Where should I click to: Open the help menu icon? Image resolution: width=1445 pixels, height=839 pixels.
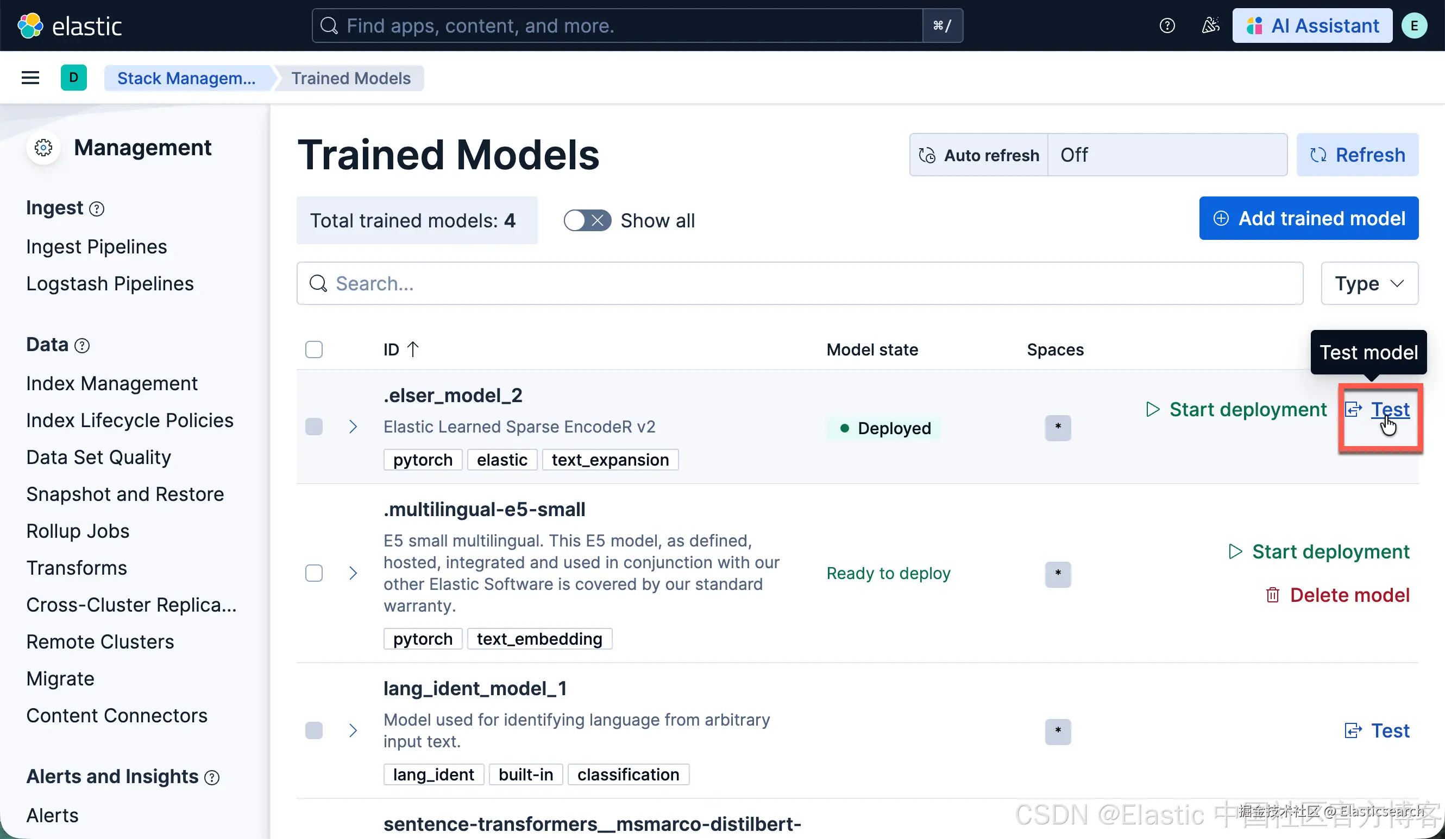click(x=1167, y=26)
